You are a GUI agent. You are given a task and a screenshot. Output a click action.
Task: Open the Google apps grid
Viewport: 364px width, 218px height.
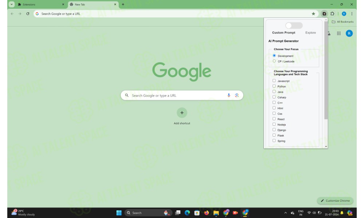[339, 33]
